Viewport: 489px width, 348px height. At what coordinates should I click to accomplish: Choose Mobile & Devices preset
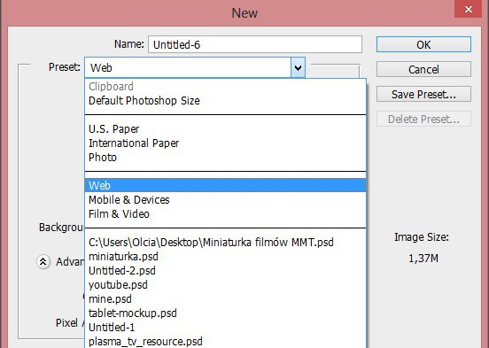click(225, 199)
